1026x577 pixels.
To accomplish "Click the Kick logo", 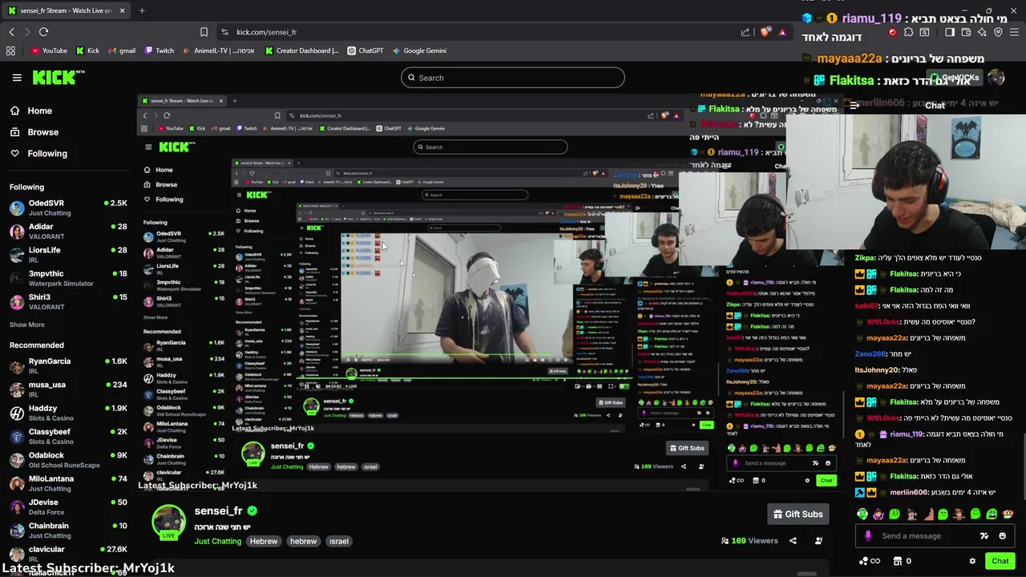I will (x=58, y=77).
